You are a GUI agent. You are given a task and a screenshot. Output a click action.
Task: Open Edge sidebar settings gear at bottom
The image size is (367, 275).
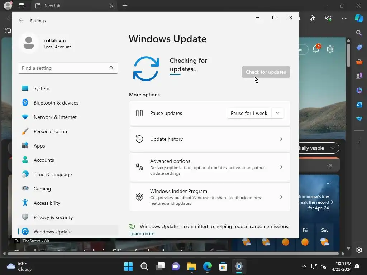359,250
